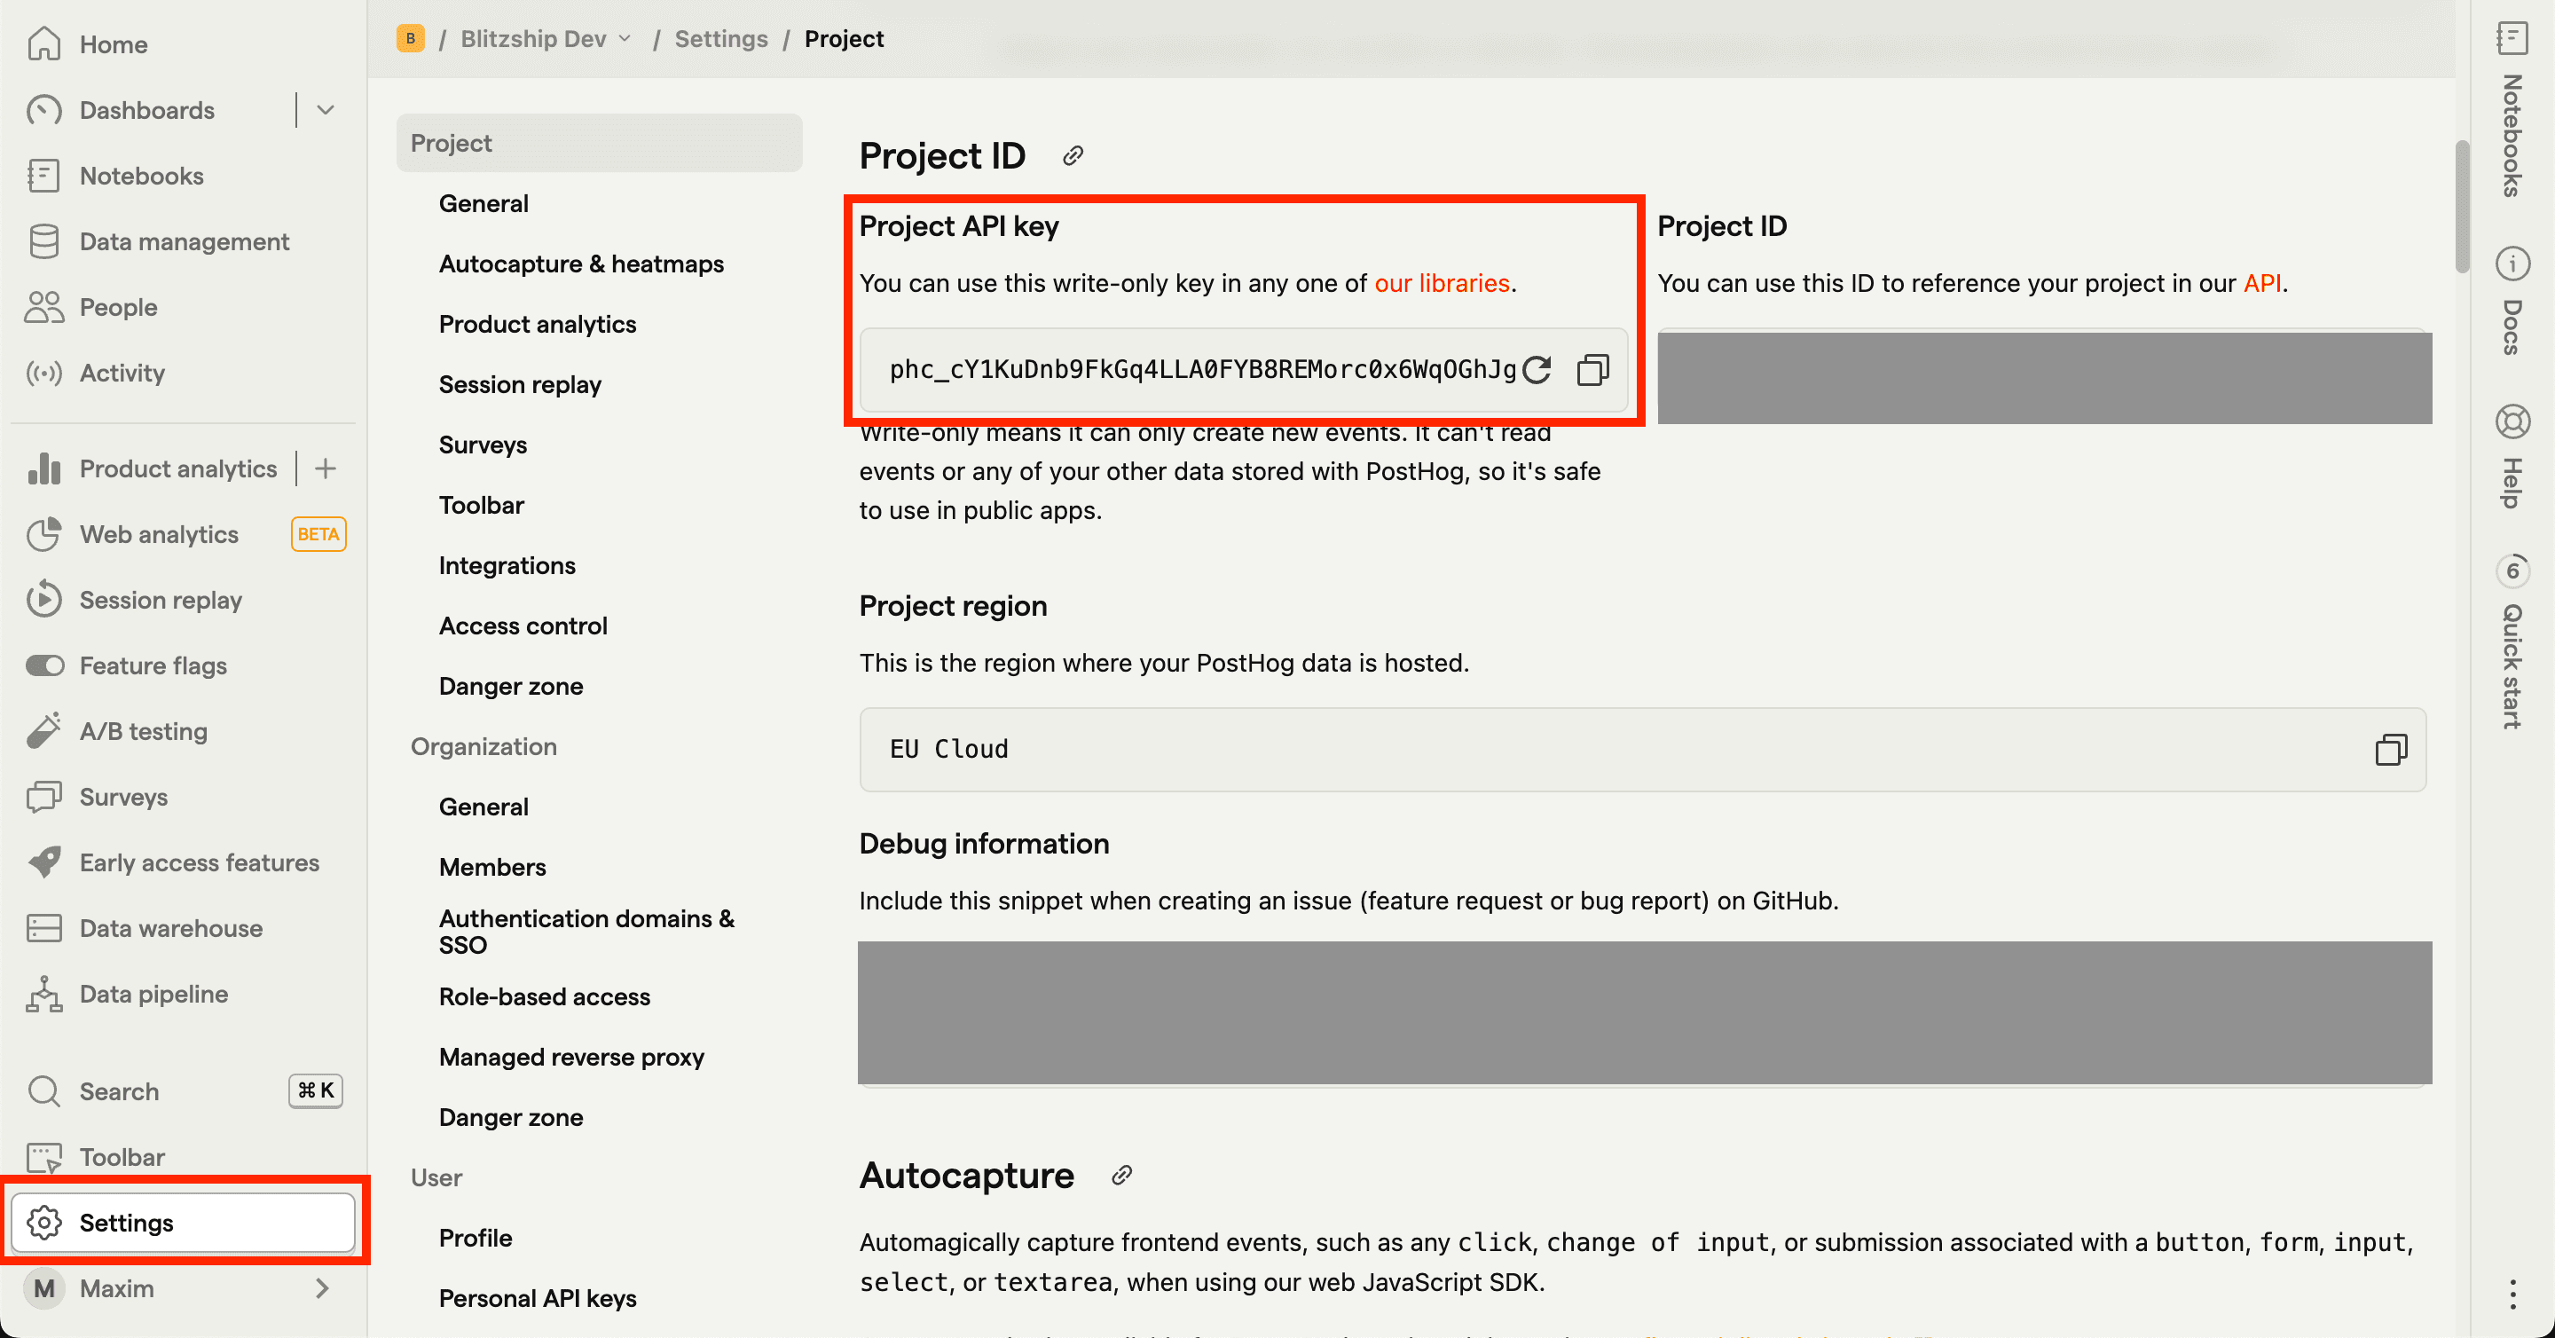Open Settings in the sidebar
The image size is (2555, 1338).
pyautogui.click(x=183, y=1223)
